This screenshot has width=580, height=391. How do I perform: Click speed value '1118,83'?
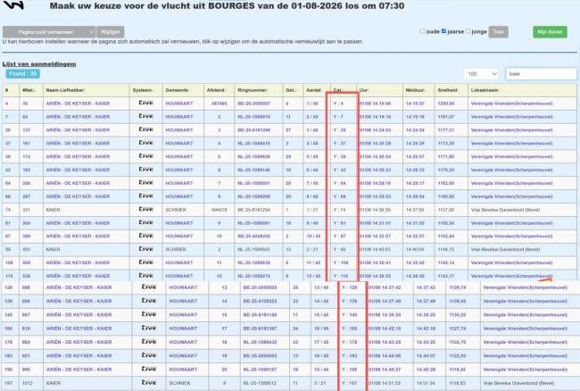[458, 383]
